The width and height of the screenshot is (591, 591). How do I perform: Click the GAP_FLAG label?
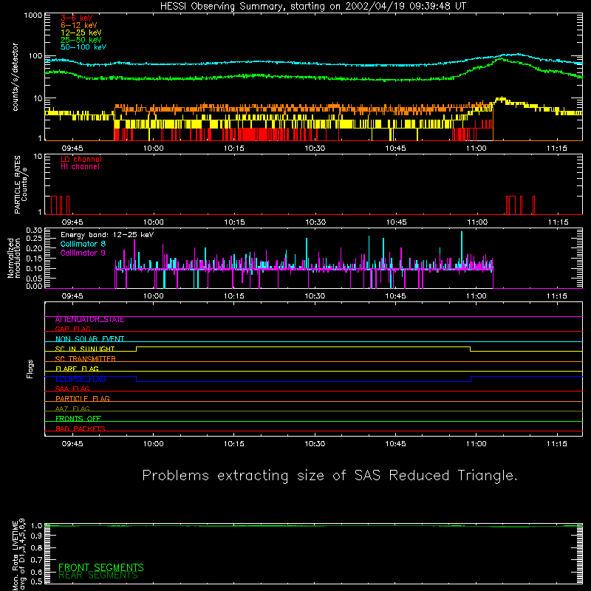click(72, 329)
